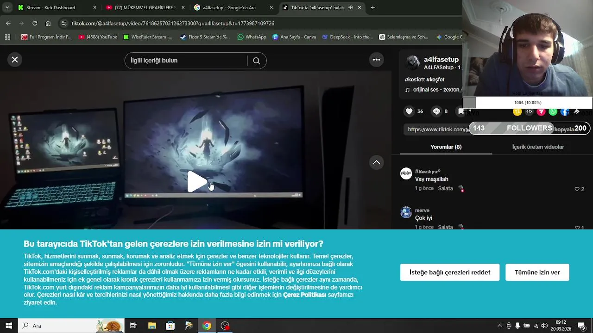Open comments via the speech bubble icon
593x333 pixels.
coord(436,111)
